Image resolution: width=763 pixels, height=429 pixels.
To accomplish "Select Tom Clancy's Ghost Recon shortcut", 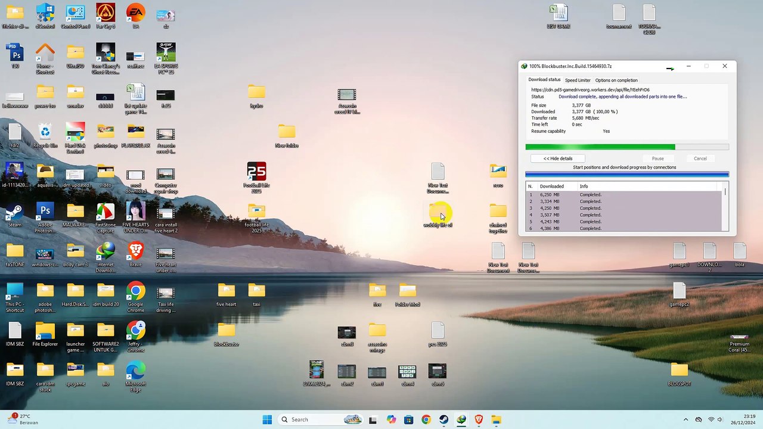I will (x=106, y=58).
